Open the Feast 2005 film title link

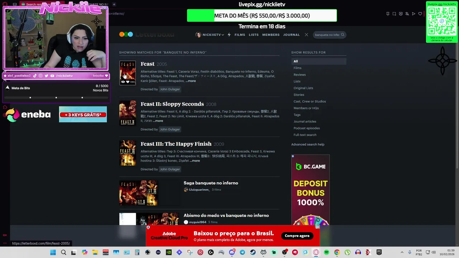click(147, 64)
